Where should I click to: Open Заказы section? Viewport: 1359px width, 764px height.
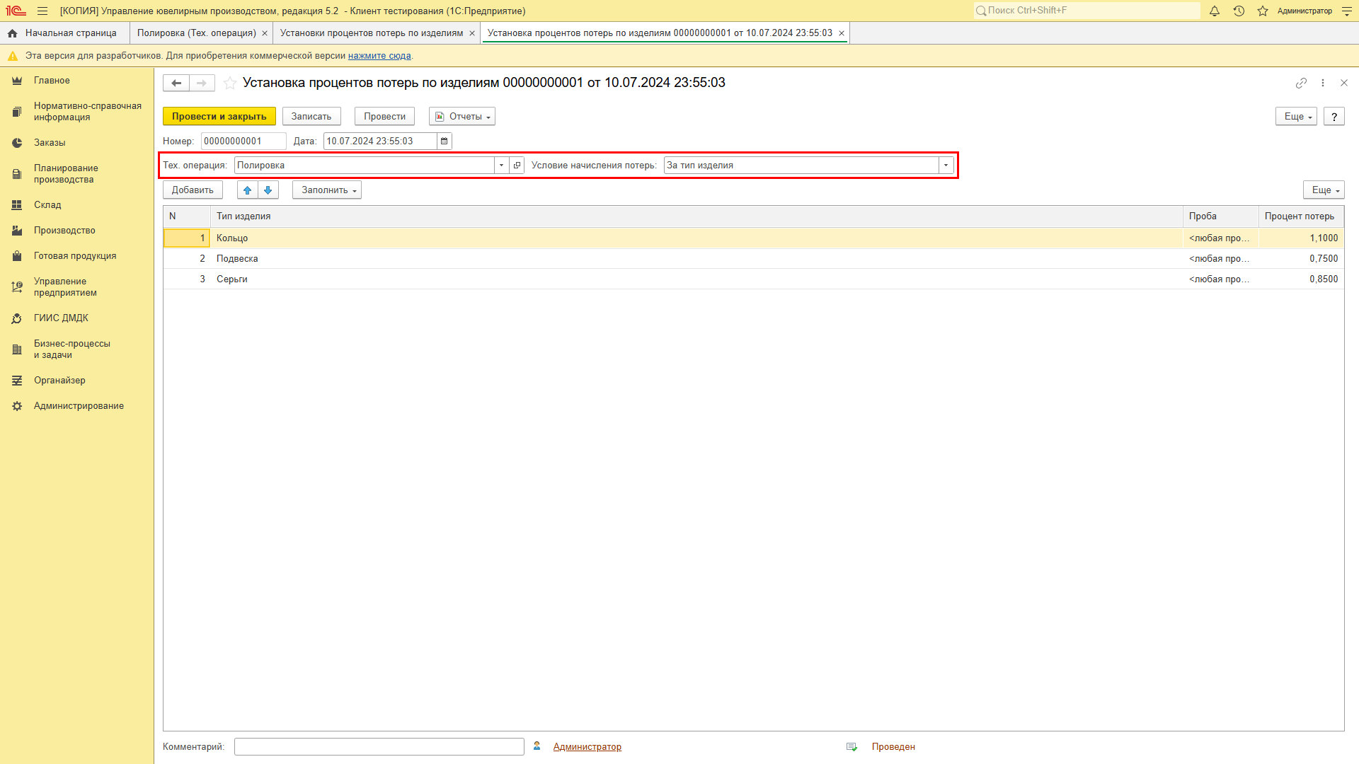[x=50, y=143]
